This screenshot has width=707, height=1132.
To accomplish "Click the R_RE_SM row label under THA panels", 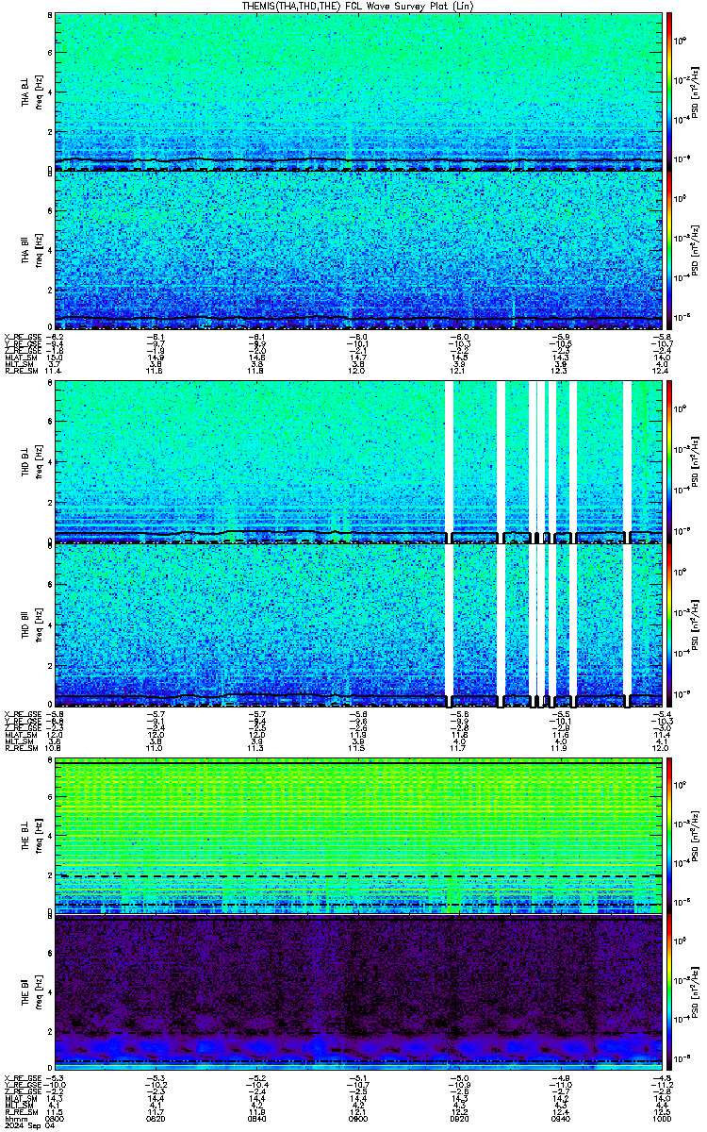I will [21, 373].
